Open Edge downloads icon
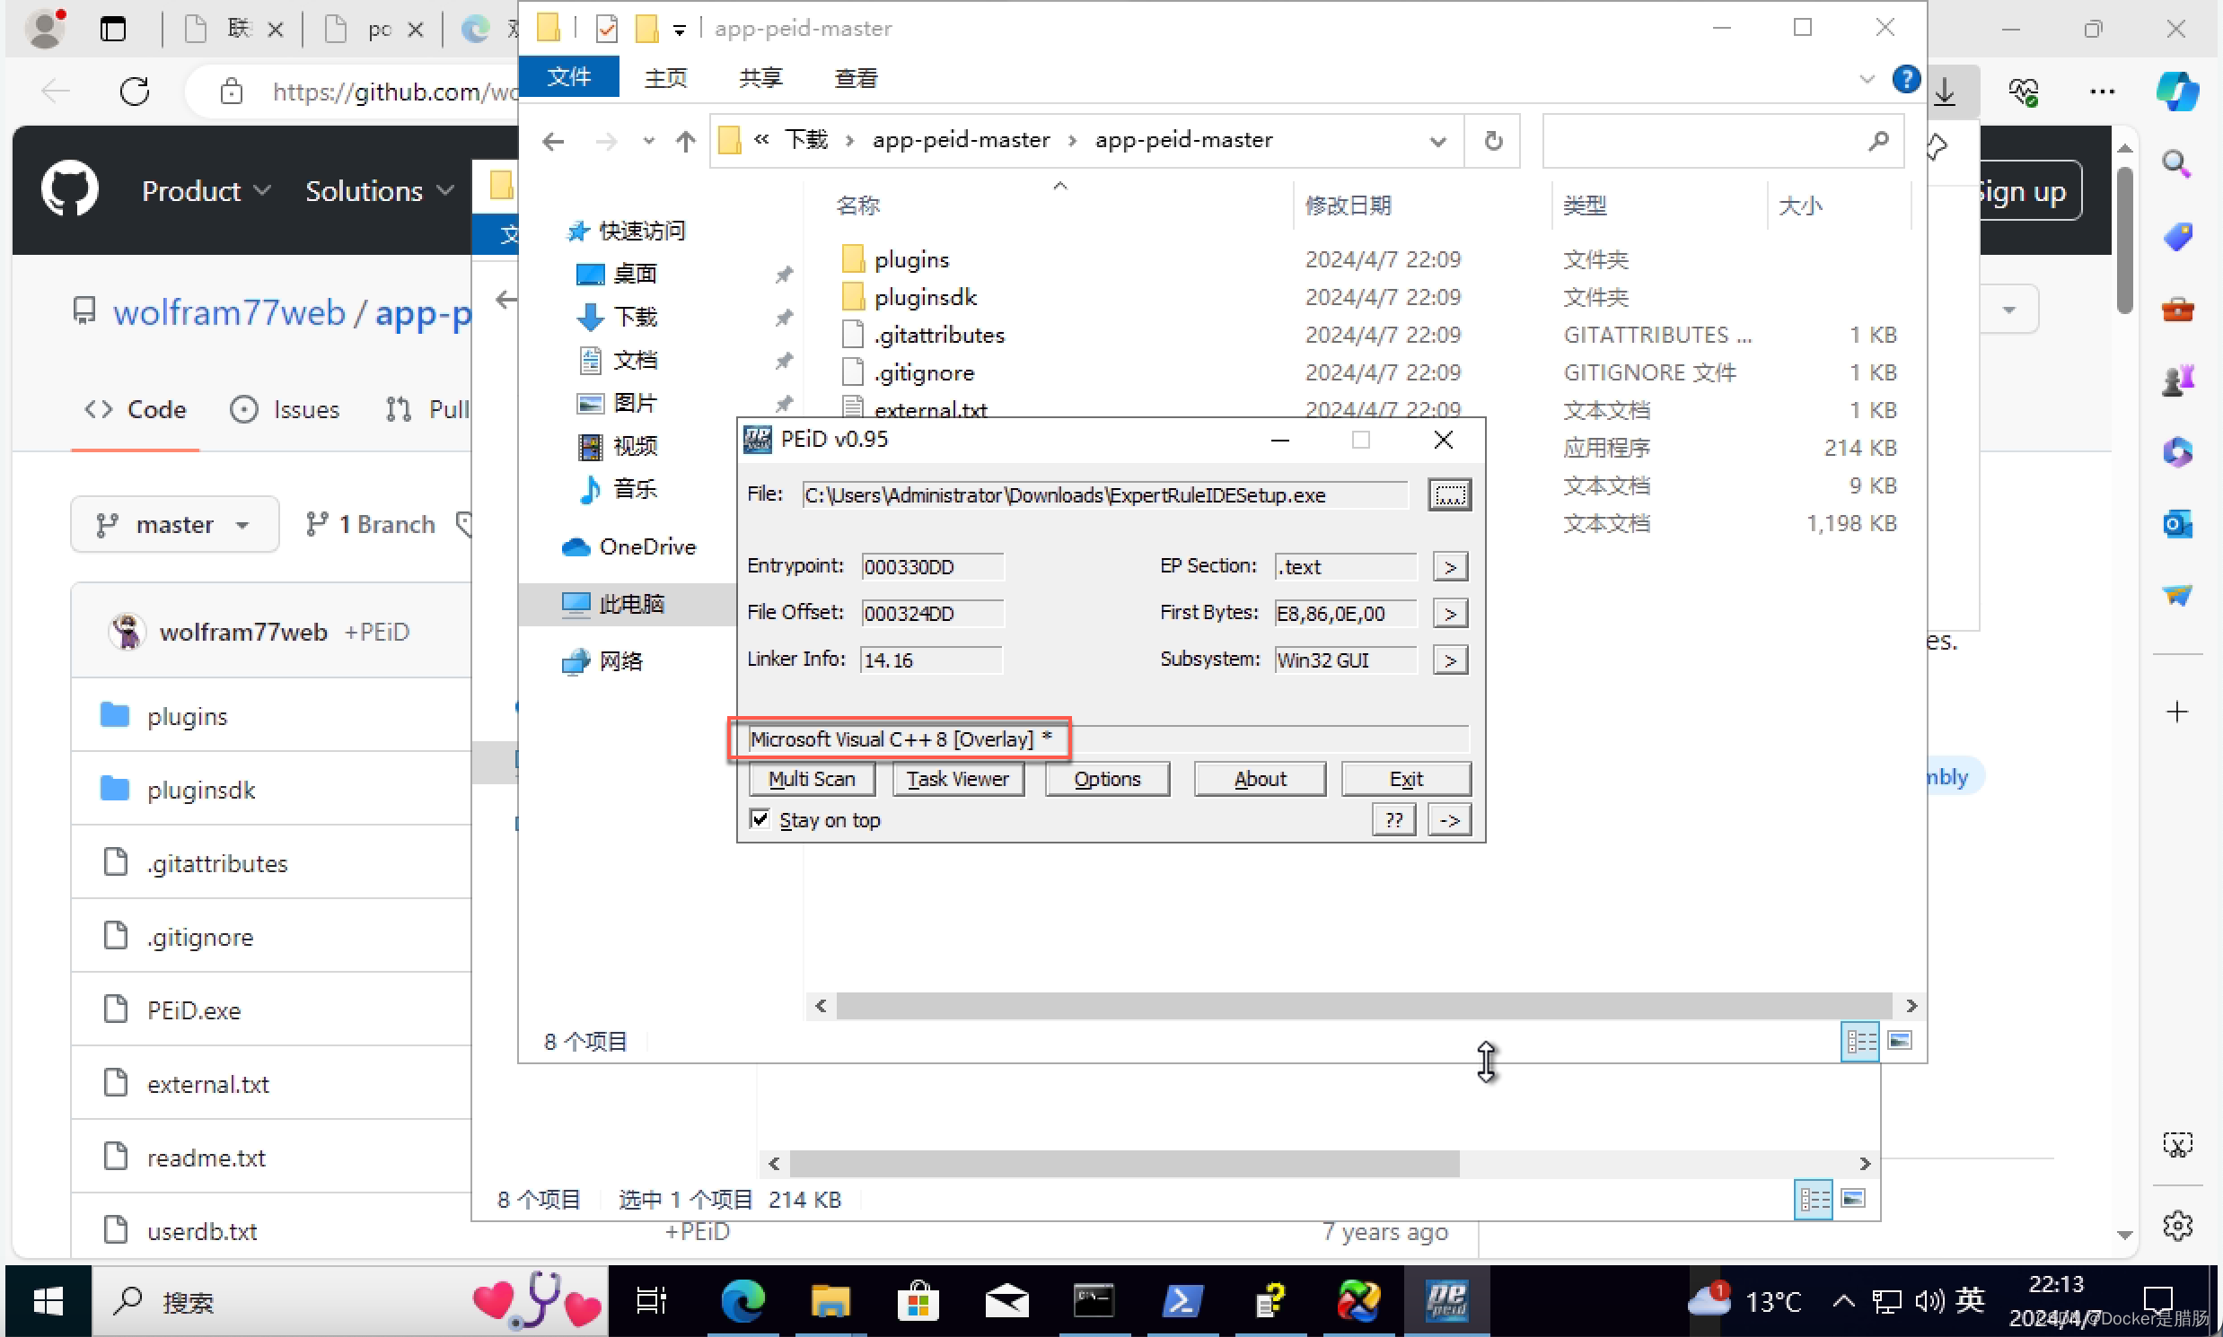2223x1337 pixels. click(x=1946, y=91)
